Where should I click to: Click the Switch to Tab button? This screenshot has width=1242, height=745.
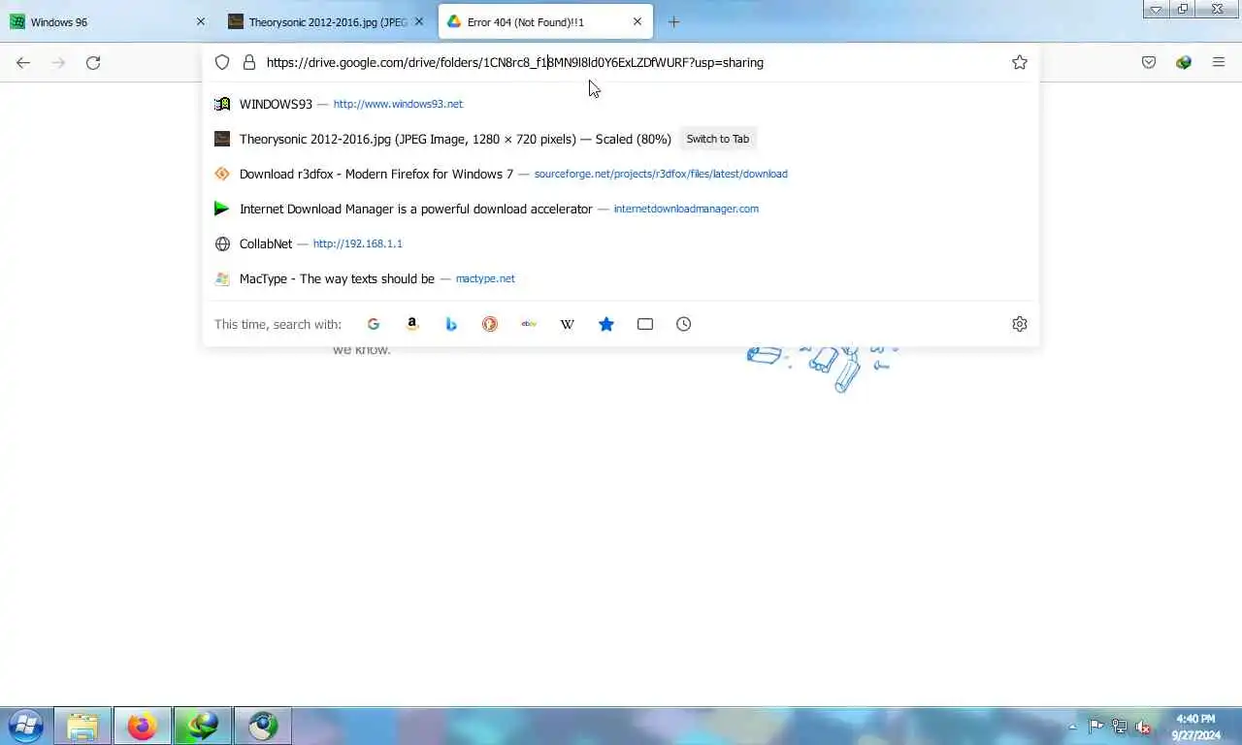(x=718, y=139)
